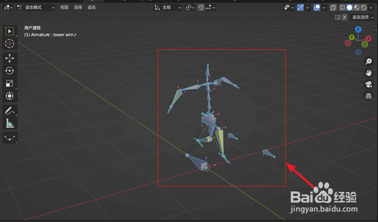Open the 视图 menu
This screenshot has width=378, height=222.
point(64,8)
